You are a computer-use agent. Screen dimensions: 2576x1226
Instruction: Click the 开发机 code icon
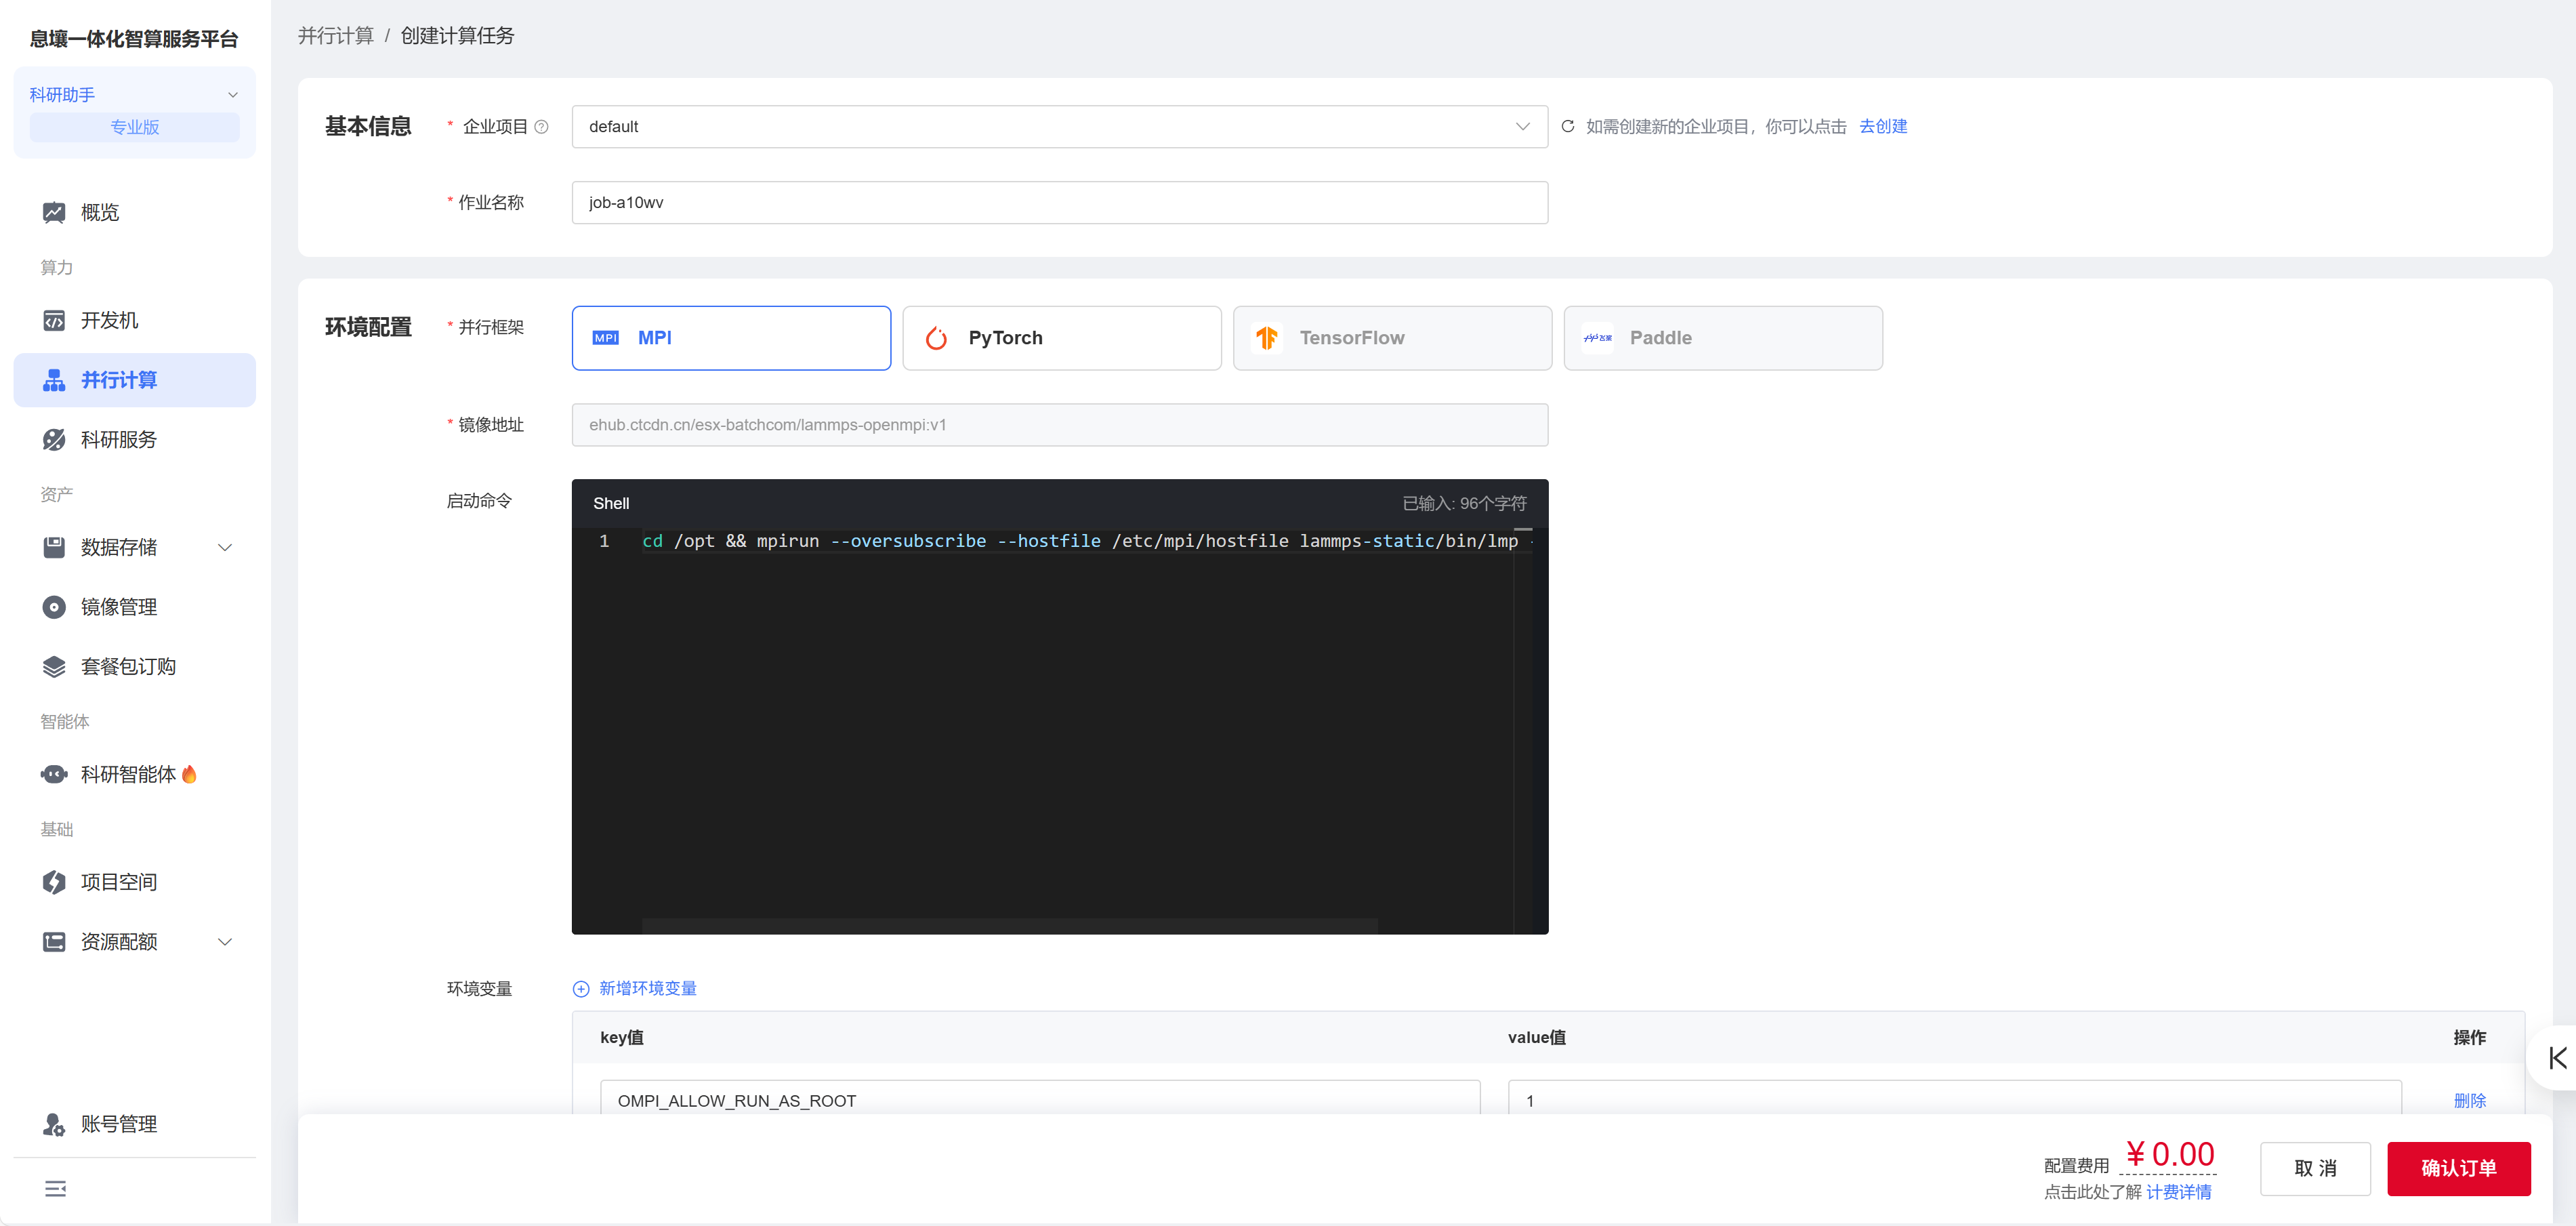pyautogui.click(x=54, y=320)
